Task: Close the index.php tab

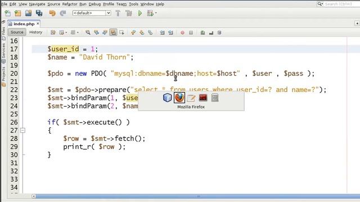Action: [38, 24]
